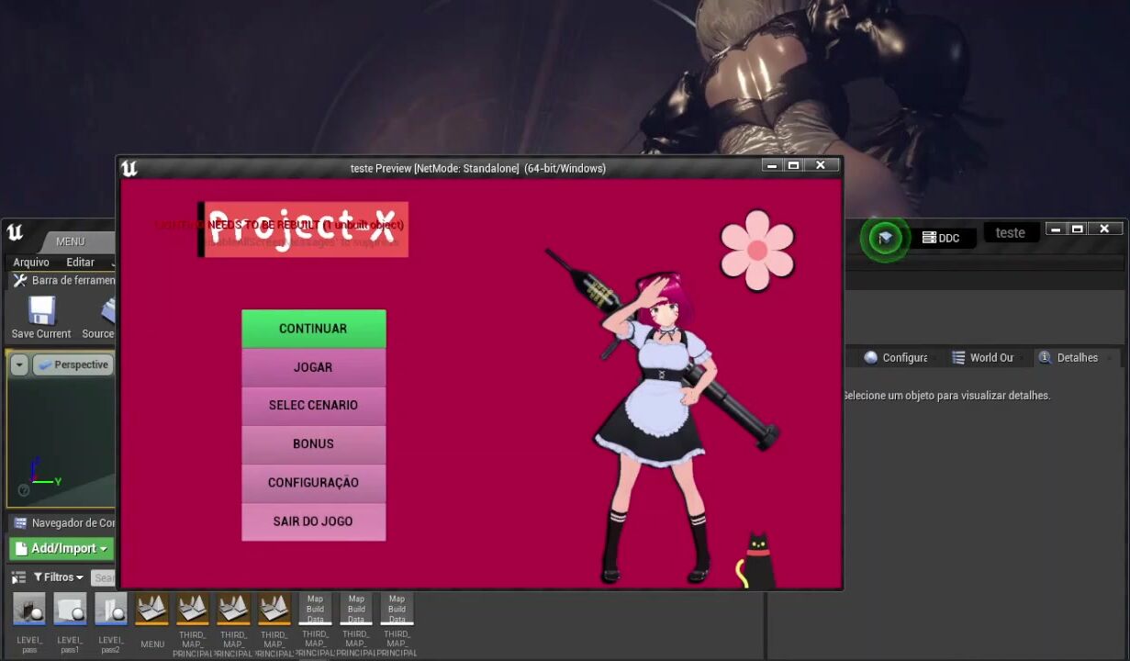Switch to the Detalhes tab
1130x661 pixels.
point(1068,357)
